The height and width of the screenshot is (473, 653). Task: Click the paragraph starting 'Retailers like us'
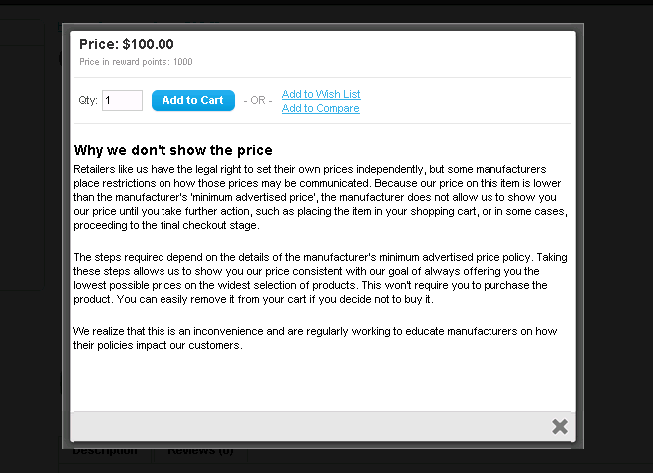point(321,197)
